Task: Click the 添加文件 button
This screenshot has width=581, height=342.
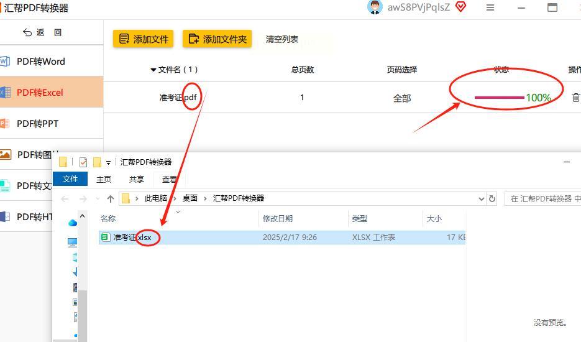Action: (x=143, y=39)
